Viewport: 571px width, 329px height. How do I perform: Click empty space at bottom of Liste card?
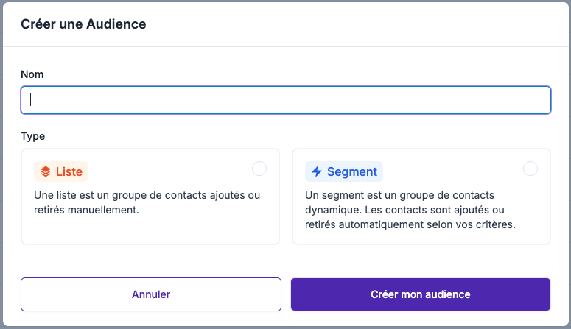[x=150, y=230]
